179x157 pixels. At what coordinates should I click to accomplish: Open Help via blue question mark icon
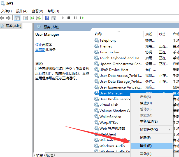(x=47, y=18)
